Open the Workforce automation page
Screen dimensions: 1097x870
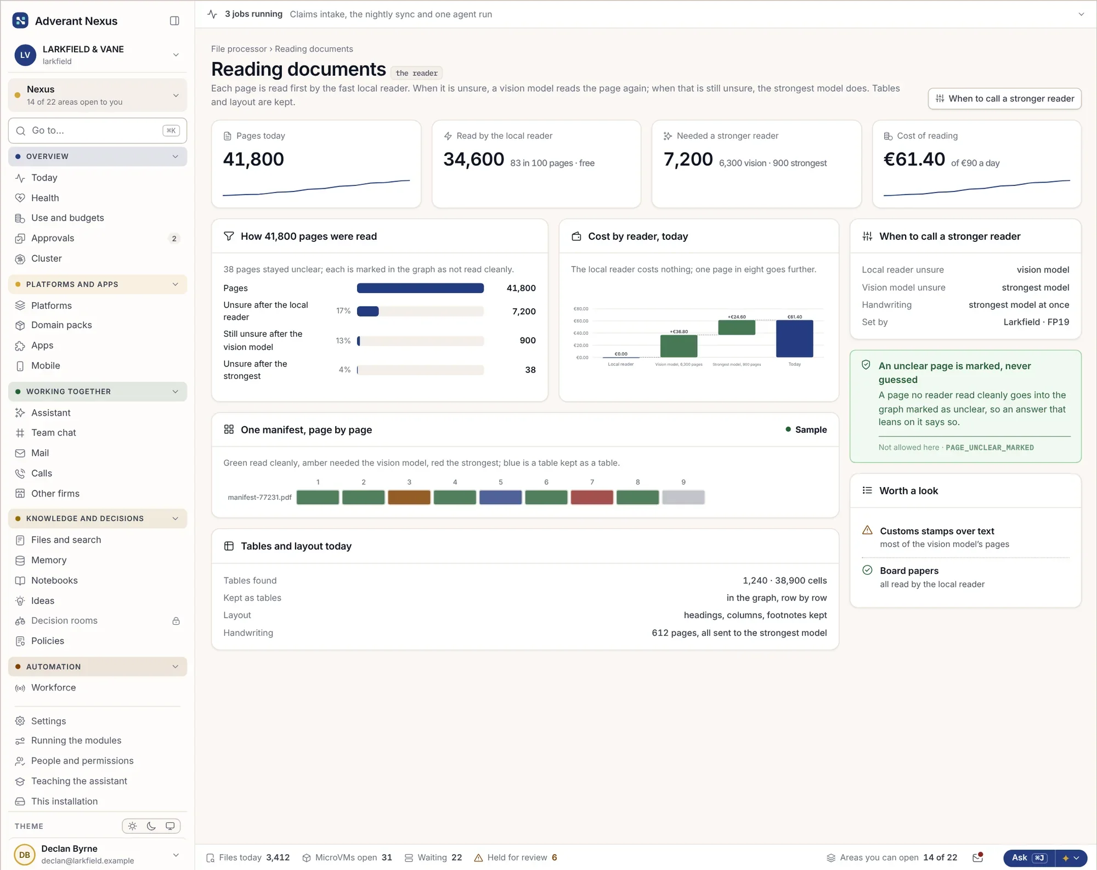[x=98, y=687]
